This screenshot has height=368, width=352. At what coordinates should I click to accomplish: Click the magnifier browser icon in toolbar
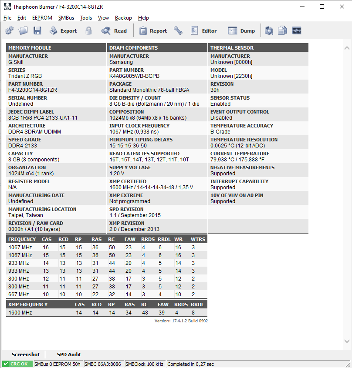click(x=269, y=31)
